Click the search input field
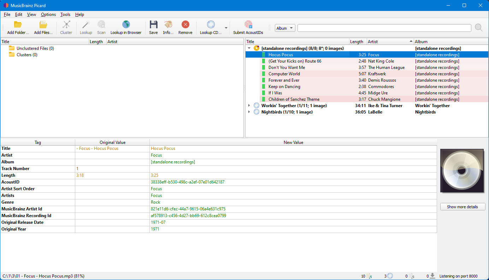Screen dimensions: 489x280 point(384,28)
